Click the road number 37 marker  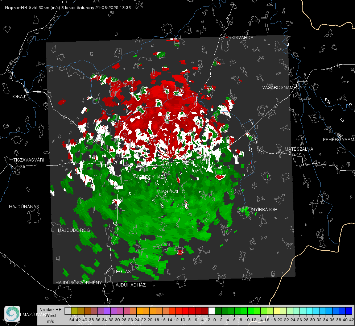[12, 62]
